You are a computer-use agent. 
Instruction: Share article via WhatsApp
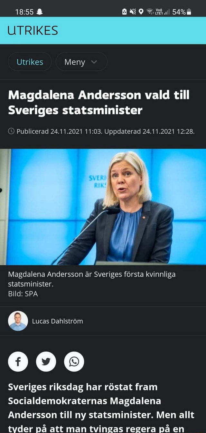click(x=74, y=362)
